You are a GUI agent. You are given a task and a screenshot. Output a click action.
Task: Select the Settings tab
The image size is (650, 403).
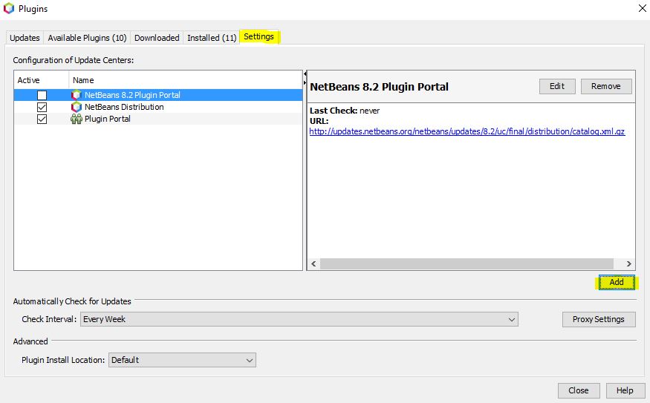[x=259, y=36]
